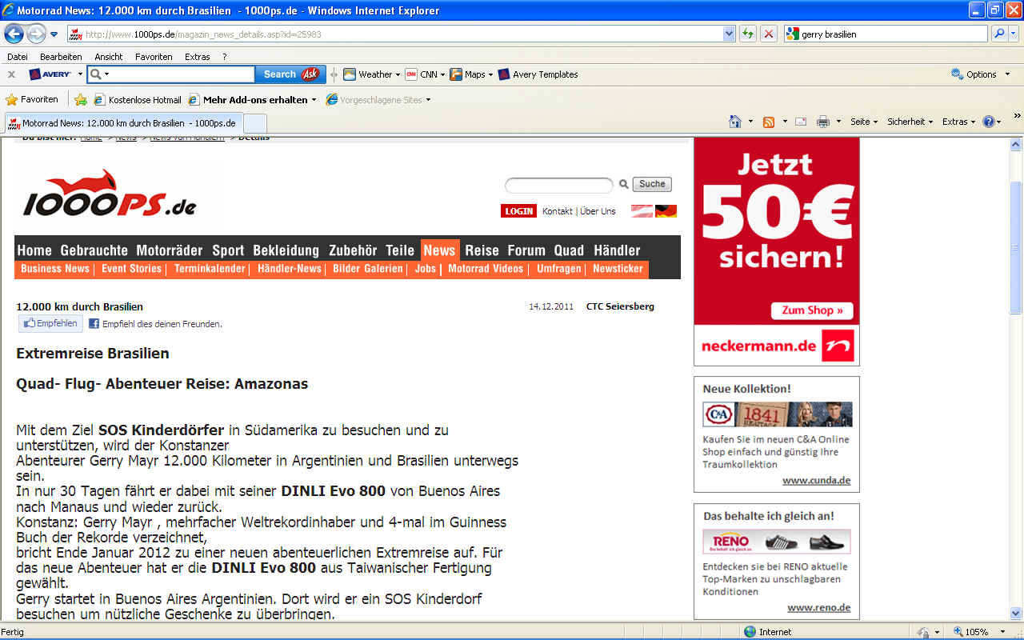This screenshot has width=1024, height=640.
Task: Open www.reno.de ad link
Action: click(x=818, y=608)
